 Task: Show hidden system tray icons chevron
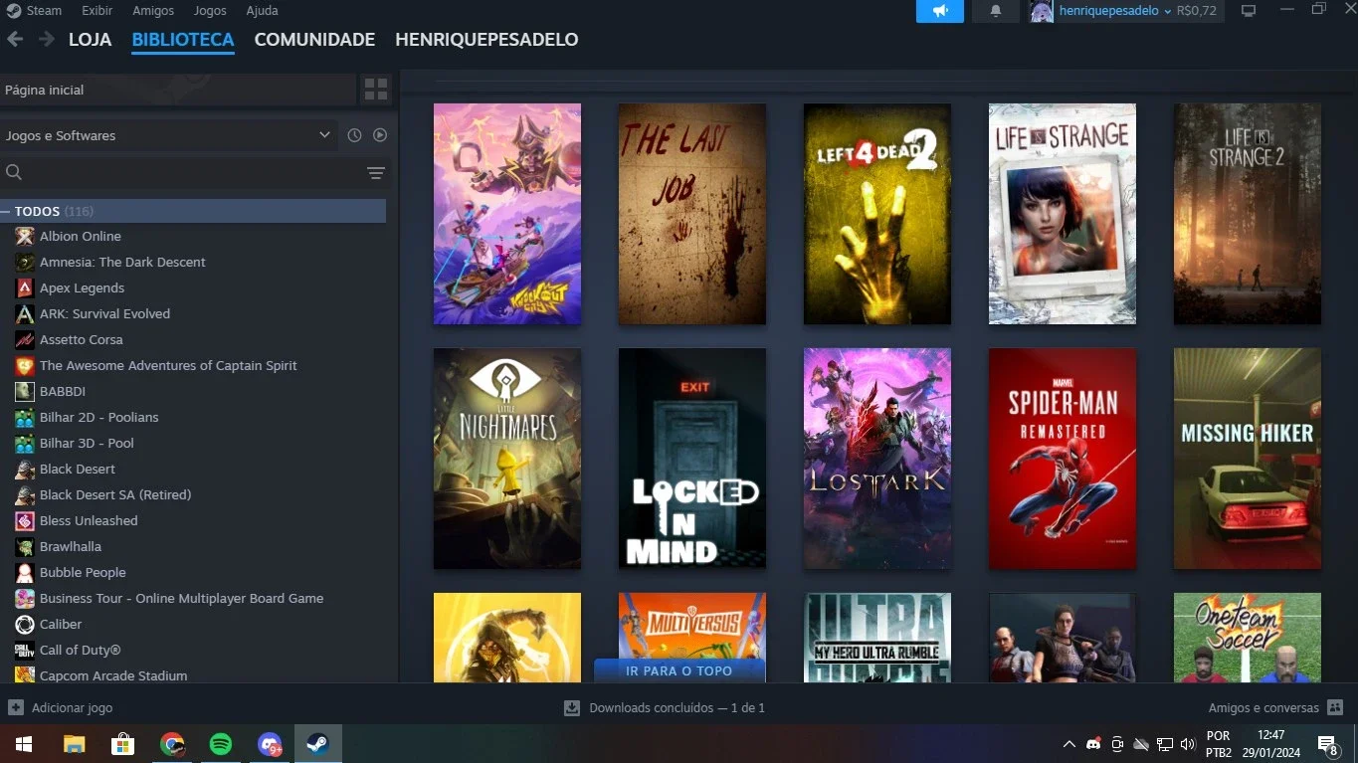1069,744
